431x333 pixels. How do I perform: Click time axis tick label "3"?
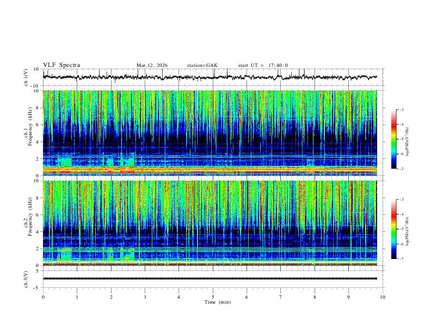pos(145,297)
